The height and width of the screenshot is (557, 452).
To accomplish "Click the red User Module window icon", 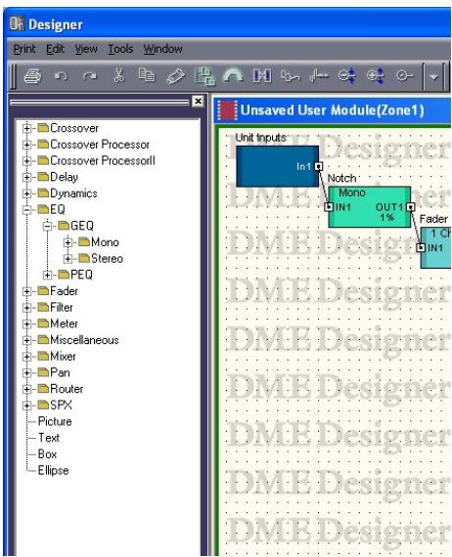I will click(x=227, y=110).
